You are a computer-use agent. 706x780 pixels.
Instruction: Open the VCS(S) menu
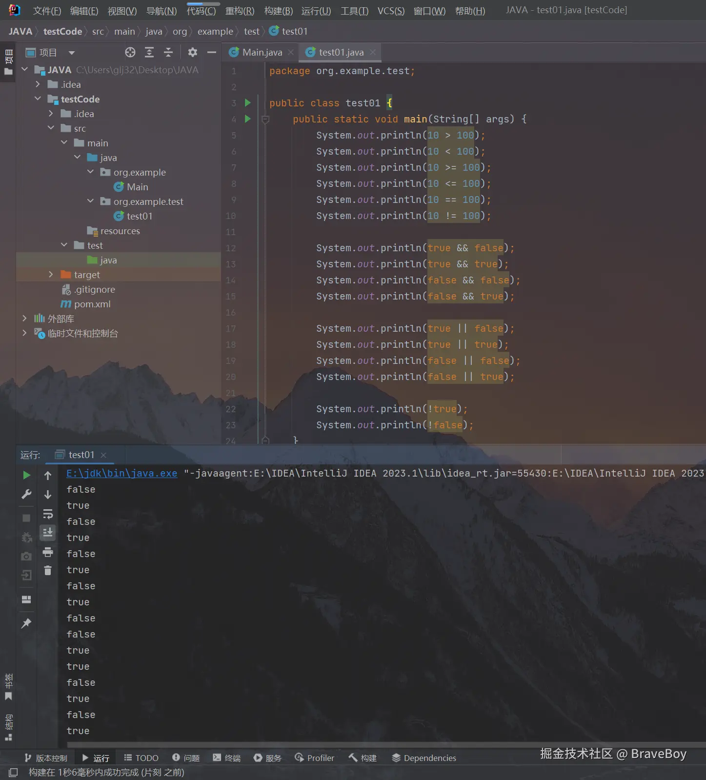(x=391, y=11)
